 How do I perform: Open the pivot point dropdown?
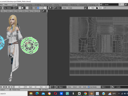click(x=16, y=8)
